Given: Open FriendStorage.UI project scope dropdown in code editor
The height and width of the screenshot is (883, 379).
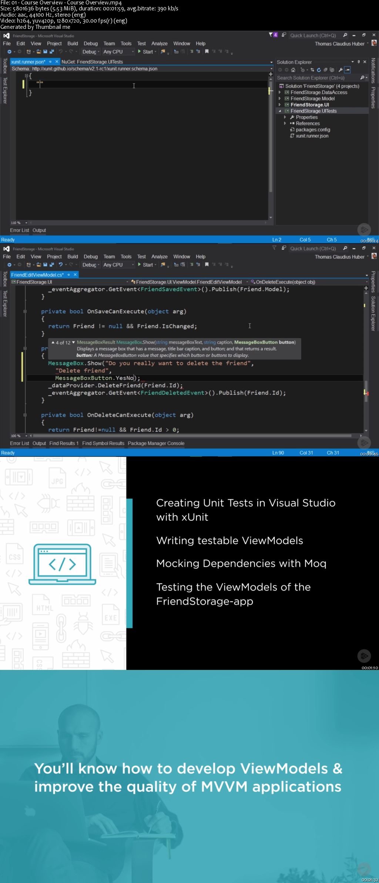Looking at the screenshot, I should click(x=70, y=282).
